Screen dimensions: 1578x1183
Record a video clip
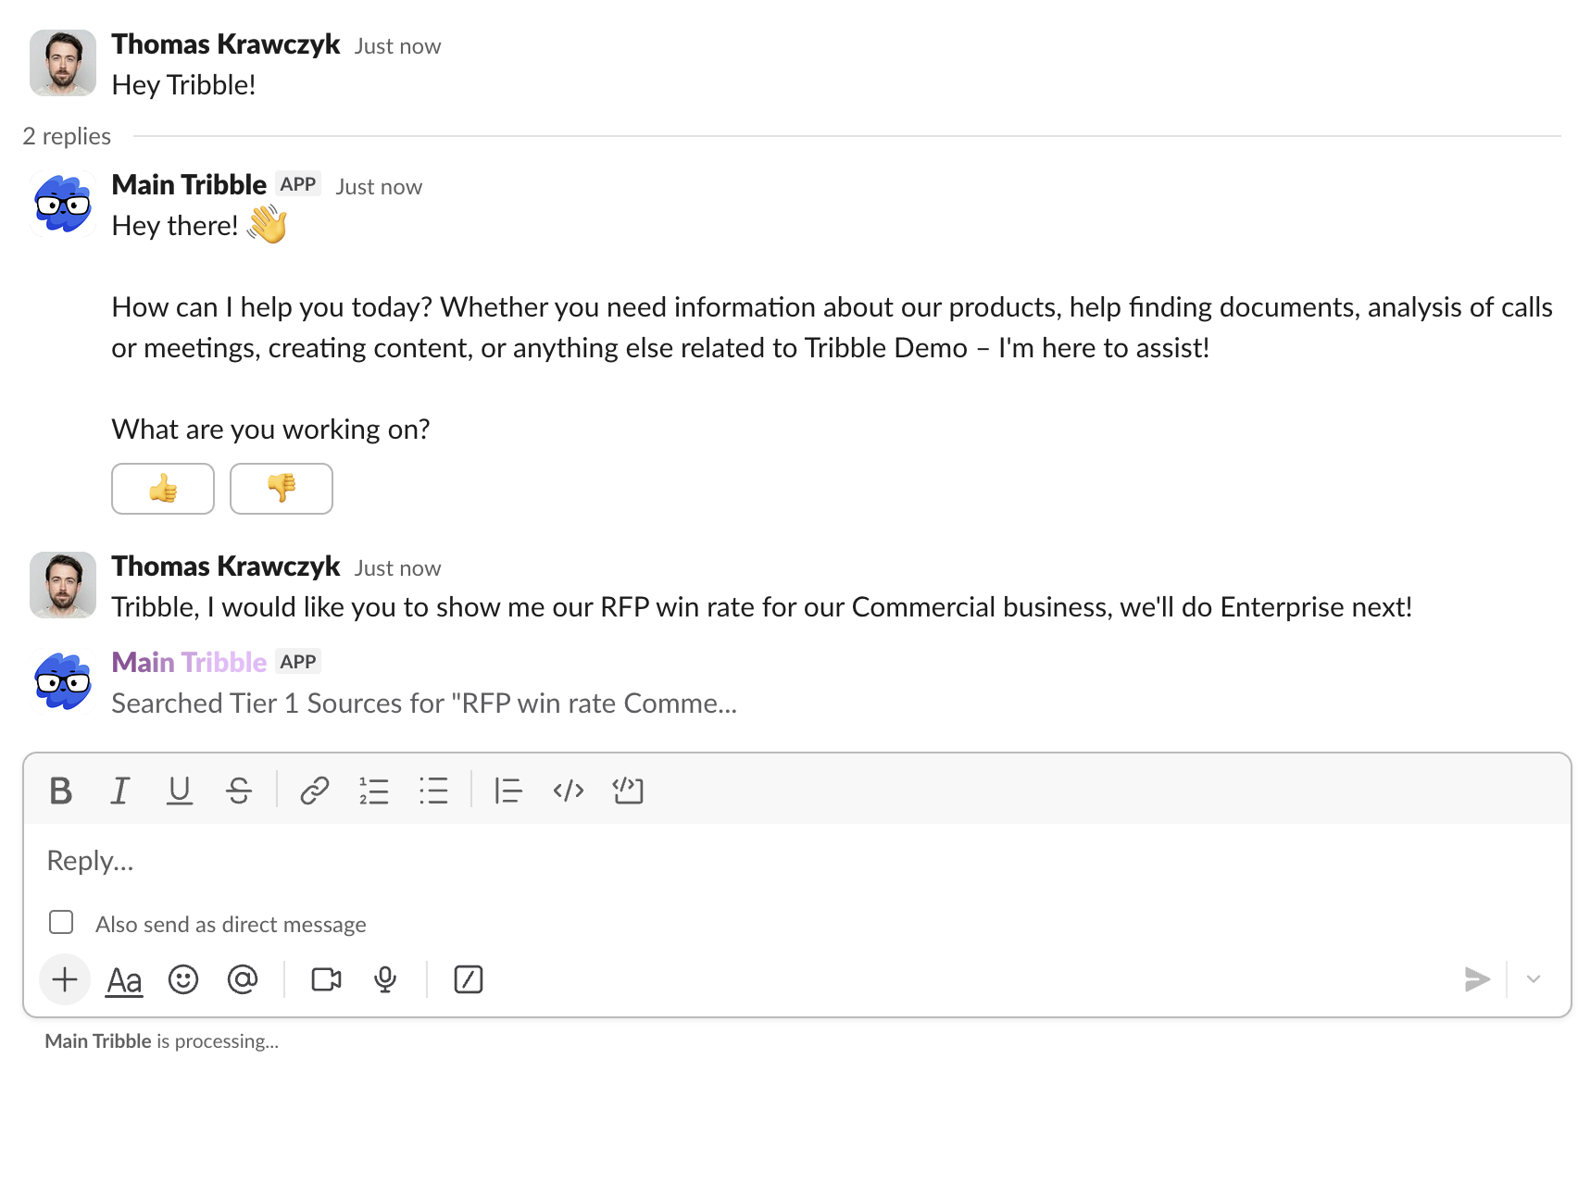click(x=326, y=979)
